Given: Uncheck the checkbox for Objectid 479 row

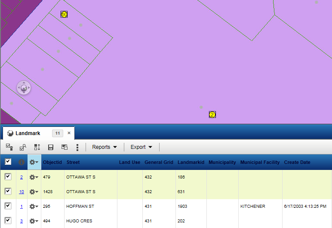Looking at the screenshot, I should point(8,177).
